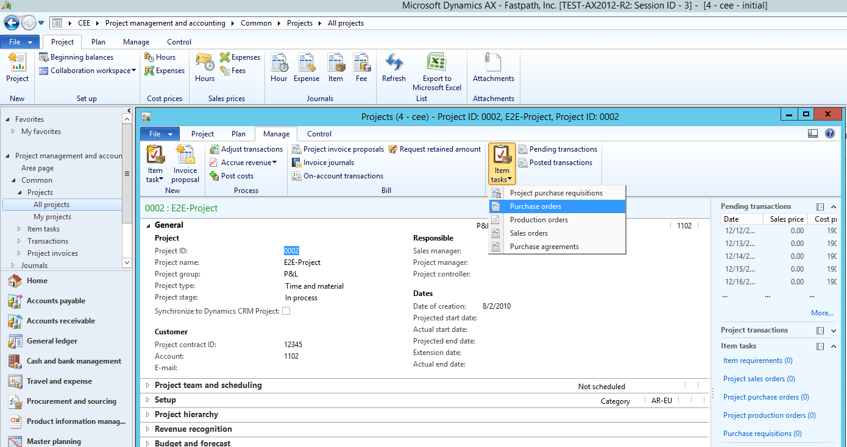Collapse the General section
Screen dimensions: 847x447
tap(147, 225)
